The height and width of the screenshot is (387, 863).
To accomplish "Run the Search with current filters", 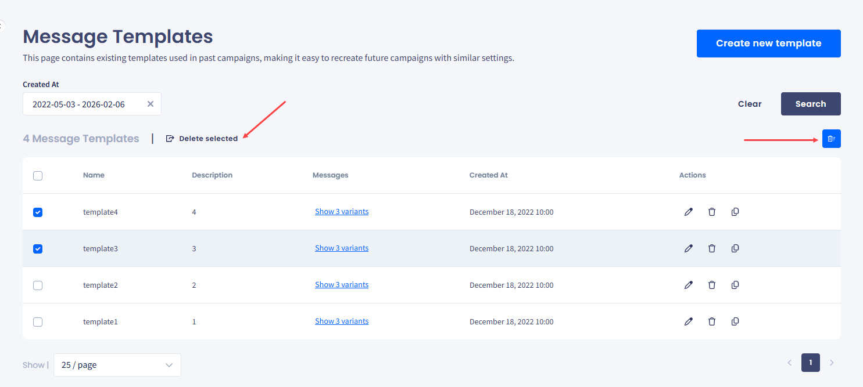I will 811,104.
